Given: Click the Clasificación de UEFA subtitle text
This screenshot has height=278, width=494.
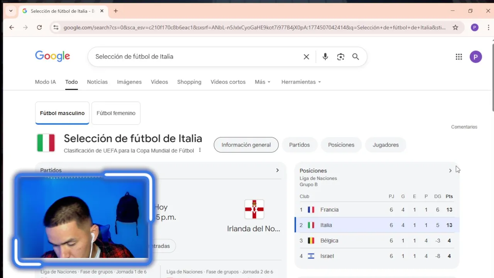Looking at the screenshot, I should pyautogui.click(x=129, y=151).
